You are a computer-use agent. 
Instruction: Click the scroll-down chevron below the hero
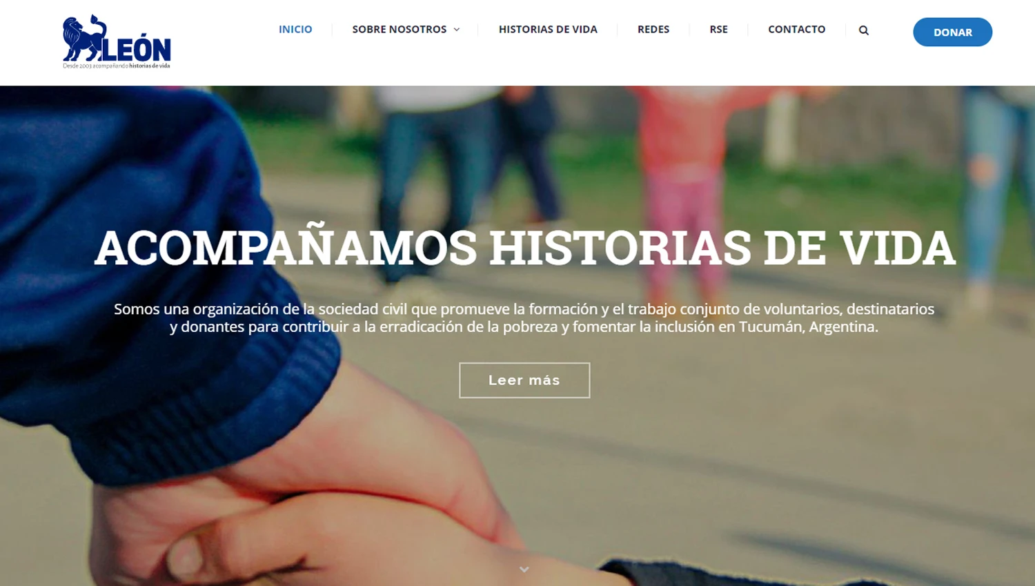coord(524,569)
